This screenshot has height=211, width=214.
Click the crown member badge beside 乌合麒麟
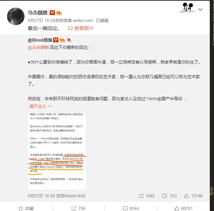pyautogui.click(x=59, y=13)
